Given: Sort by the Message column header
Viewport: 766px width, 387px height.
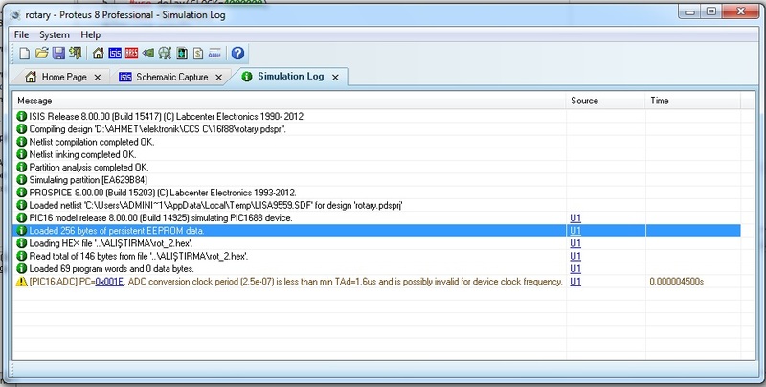Looking at the screenshot, I should pyautogui.click(x=289, y=101).
